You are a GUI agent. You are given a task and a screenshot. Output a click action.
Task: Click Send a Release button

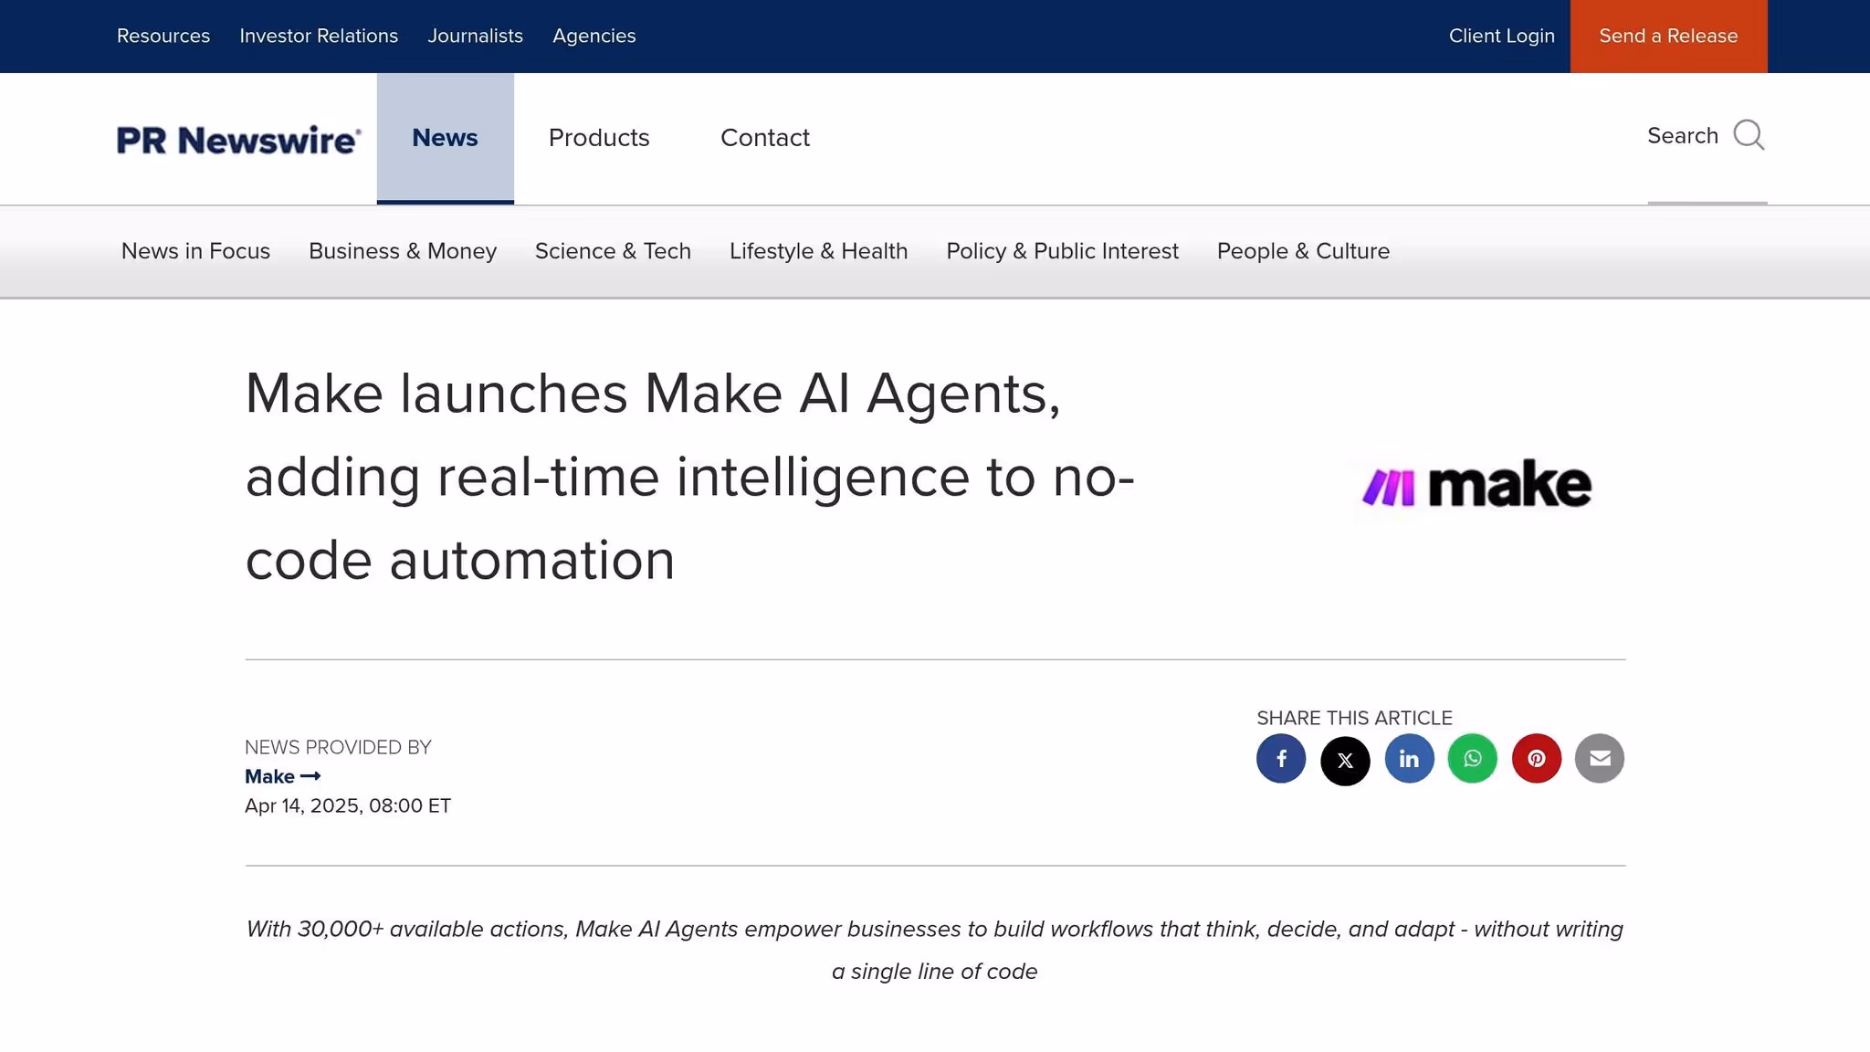pos(1668,37)
